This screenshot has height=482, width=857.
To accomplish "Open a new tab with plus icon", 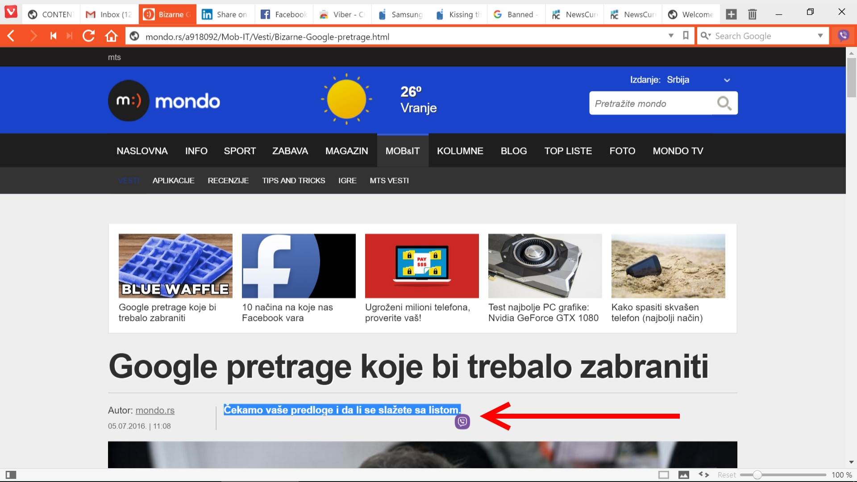I will [731, 14].
